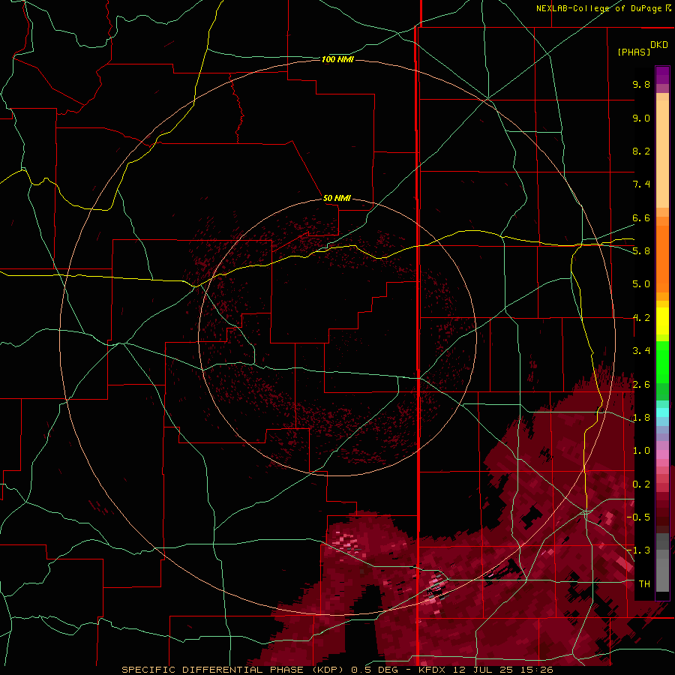This screenshot has width=675, height=675.
Task: Pick the cyan color bar segment
Action: coord(662,412)
